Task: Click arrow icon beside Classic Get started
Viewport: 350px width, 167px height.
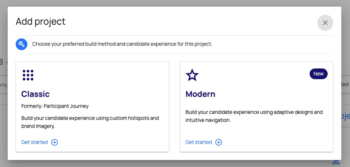Action: pos(54,142)
